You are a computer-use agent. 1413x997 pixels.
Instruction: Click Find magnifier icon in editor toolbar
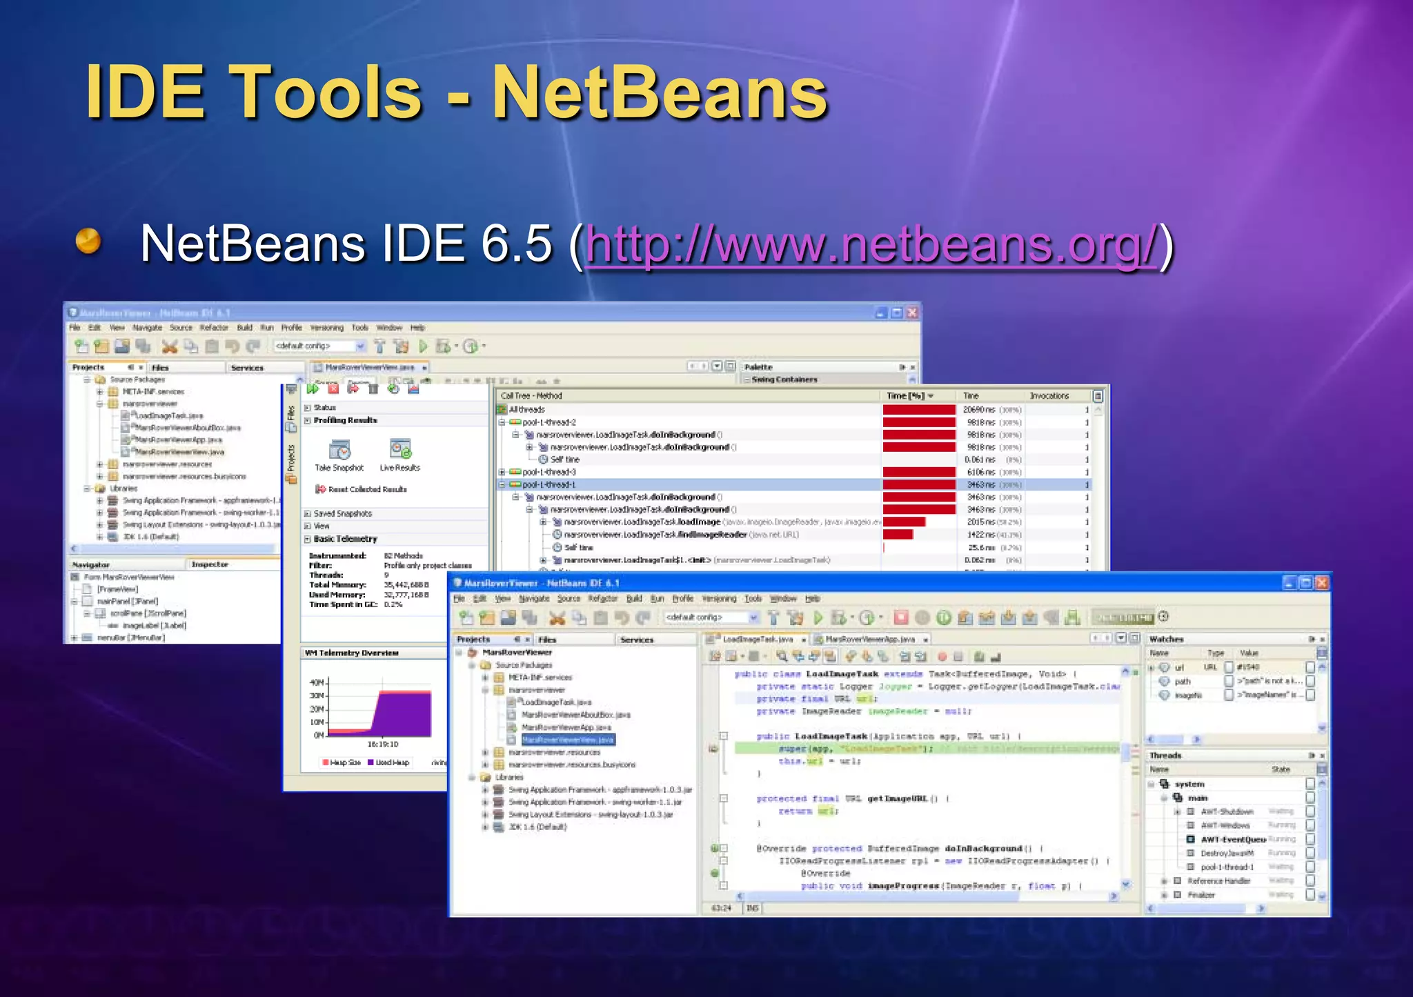(x=782, y=656)
